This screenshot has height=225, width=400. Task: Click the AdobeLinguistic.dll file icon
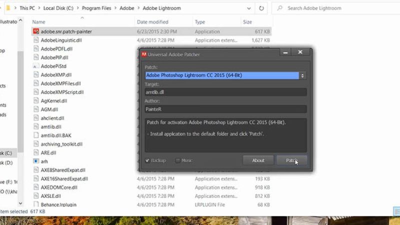(36, 40)
